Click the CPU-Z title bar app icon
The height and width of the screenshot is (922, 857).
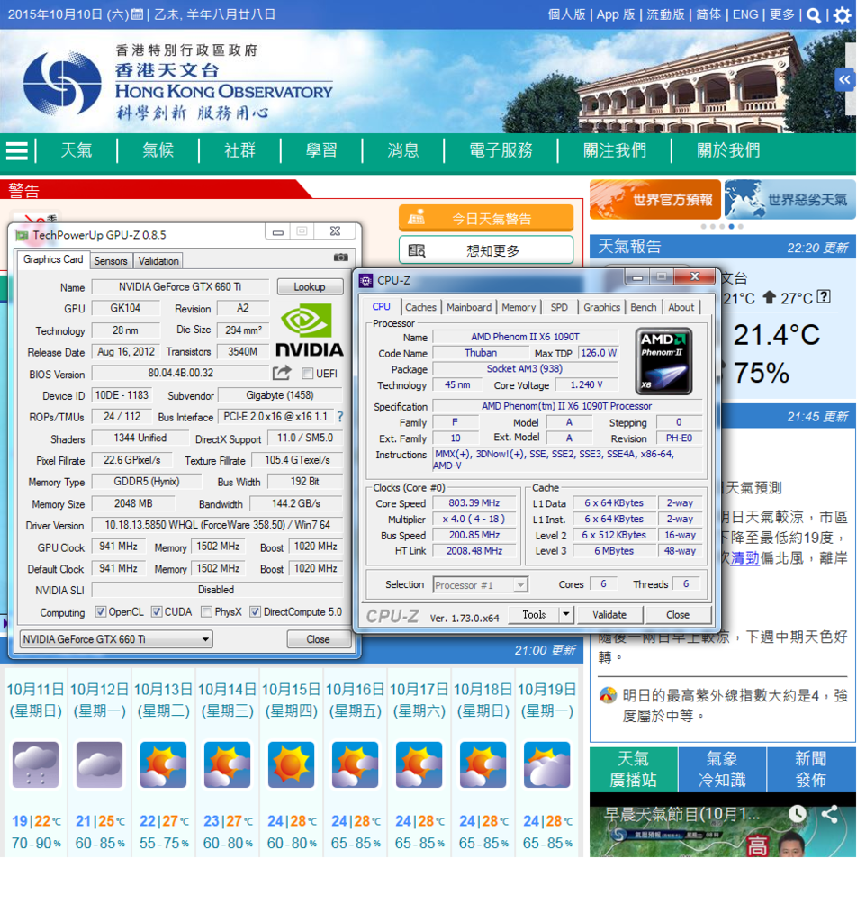tap(365, 281)
